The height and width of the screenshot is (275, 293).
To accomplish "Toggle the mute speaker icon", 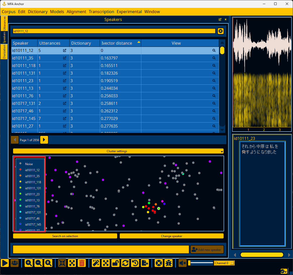I will (x=183, y=263).
